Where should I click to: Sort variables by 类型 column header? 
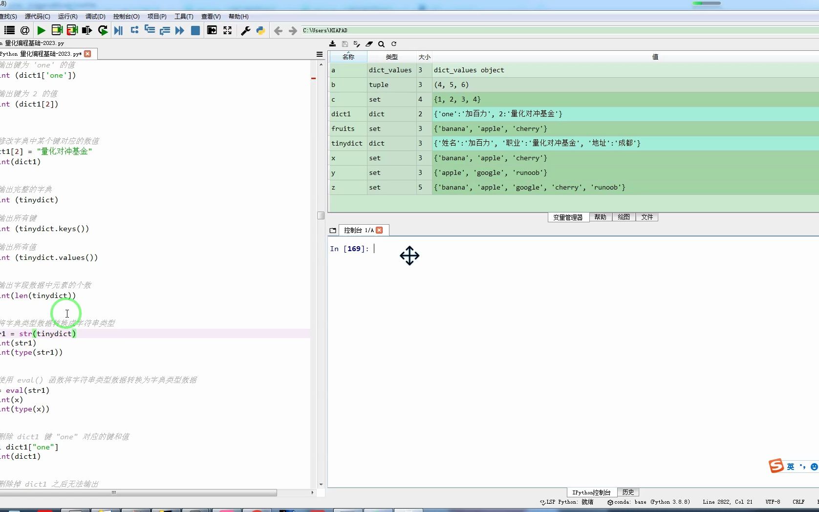coord(391,57)
